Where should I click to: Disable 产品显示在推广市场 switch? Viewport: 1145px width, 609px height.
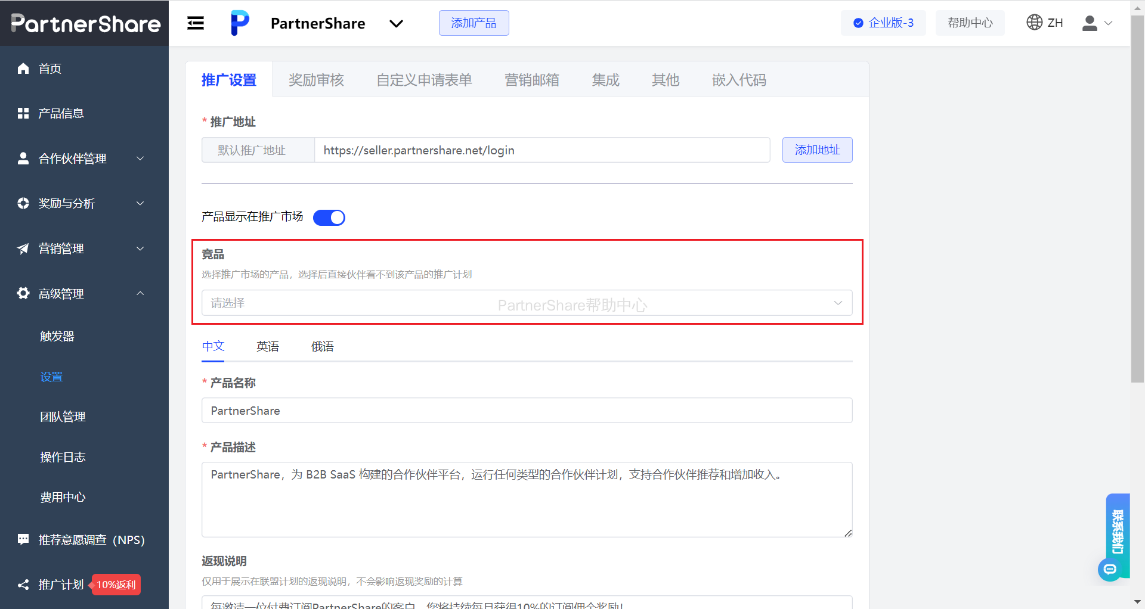[x=329, y=217]
